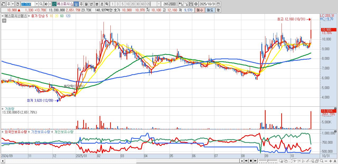Click the overlapping windows icon at bottom

coord(286,161)
